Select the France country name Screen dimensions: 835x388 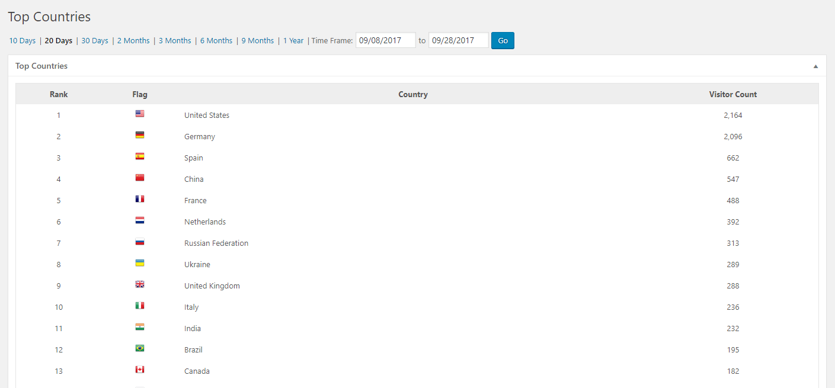[196, 201]
